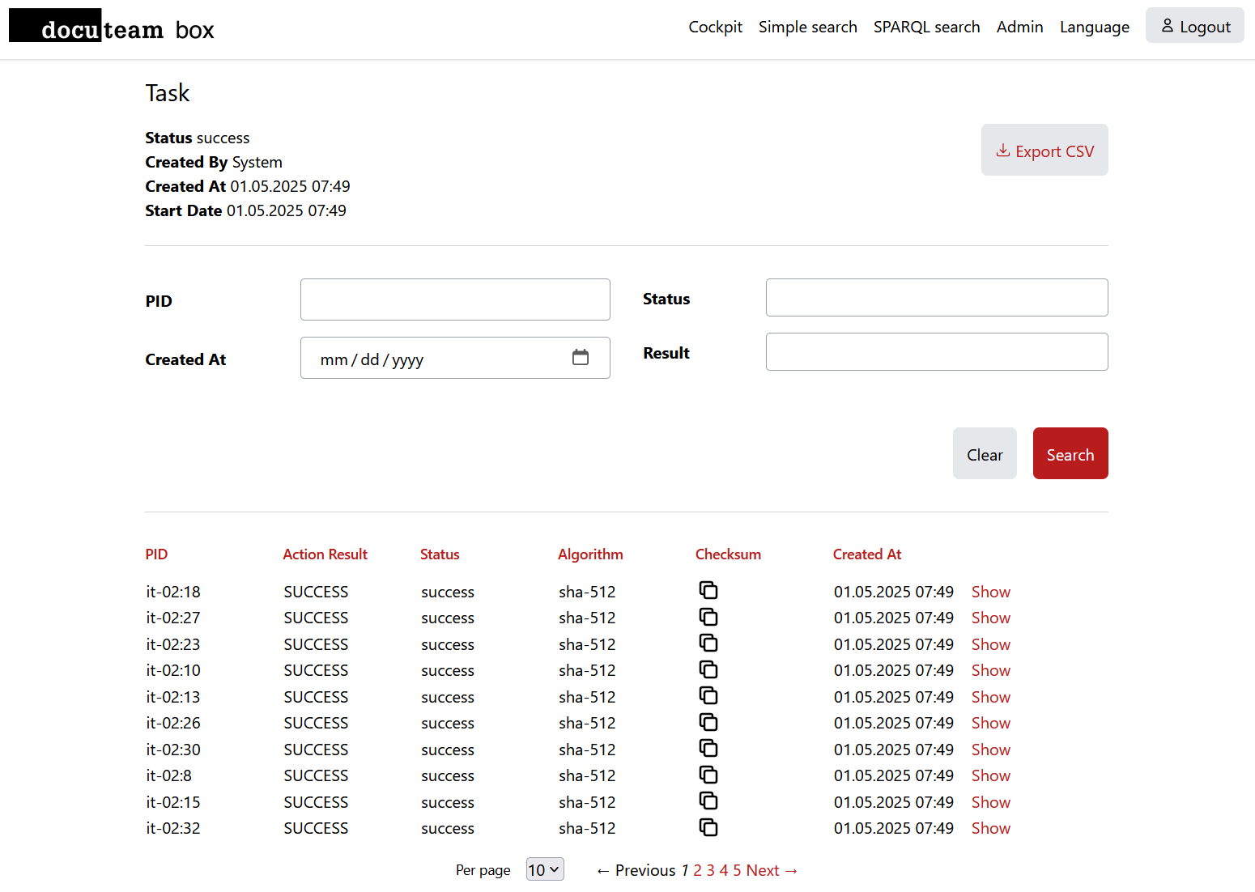Go to page 3 of results
Screen dimensions: 1255x892
click(x=710, y=870)
